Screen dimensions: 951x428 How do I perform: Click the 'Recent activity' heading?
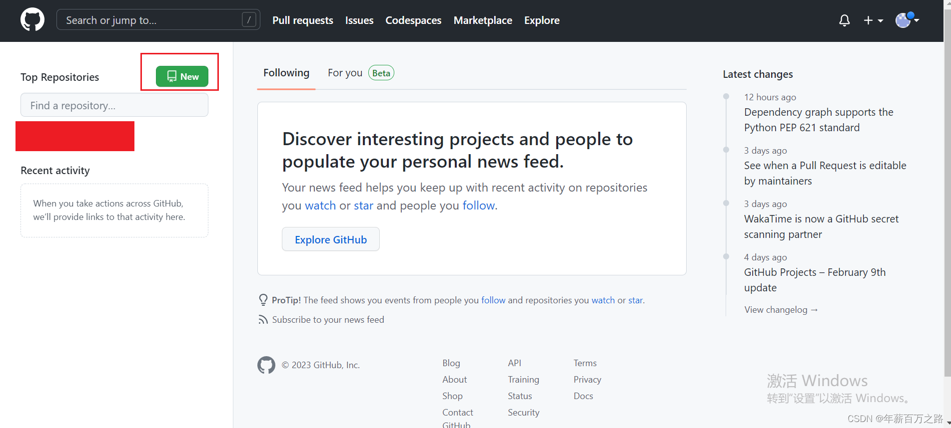55,171
